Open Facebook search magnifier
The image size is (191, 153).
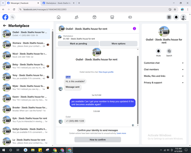[13, 17]
